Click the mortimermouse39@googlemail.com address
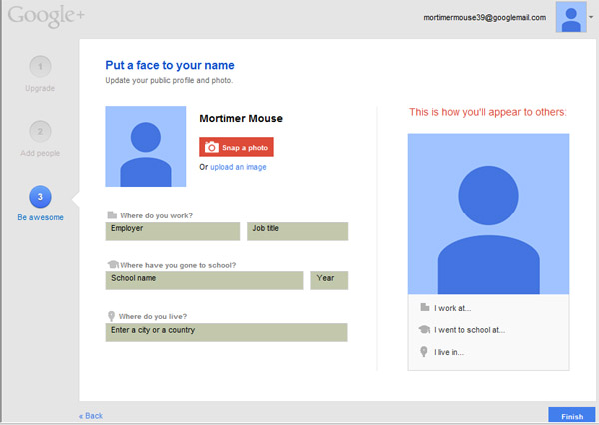 pyautogui.click(x=485, y=17)
